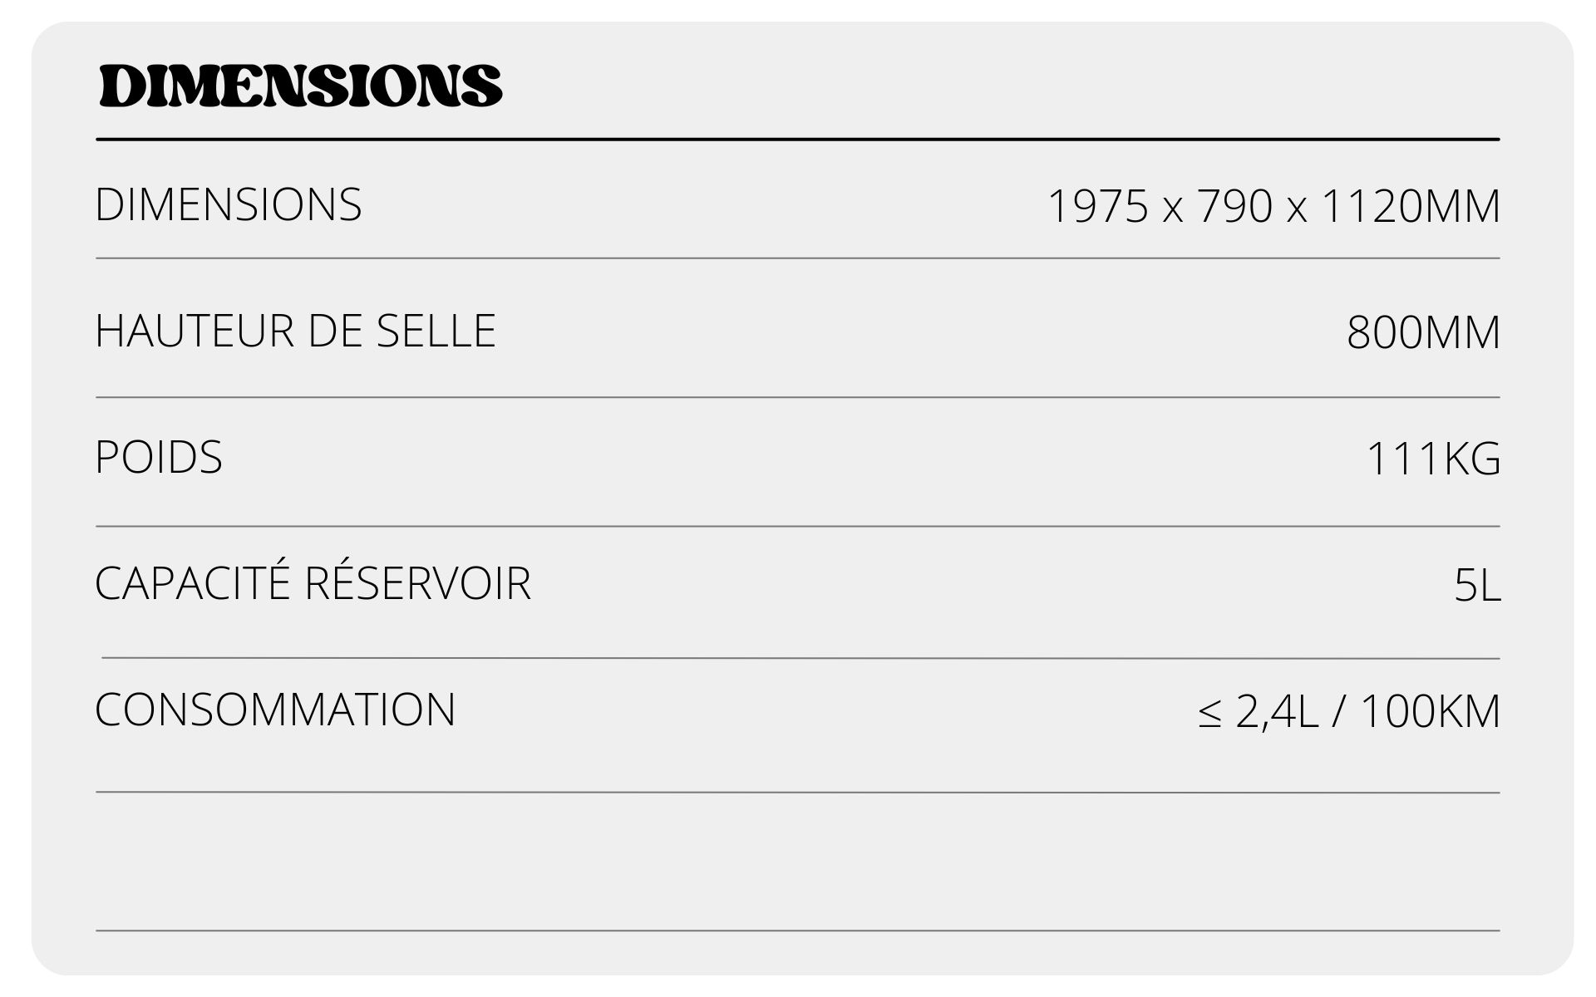The image size is (1596, 997).
Task: Select the POIDS row label
Action: [x=159, y=457]
